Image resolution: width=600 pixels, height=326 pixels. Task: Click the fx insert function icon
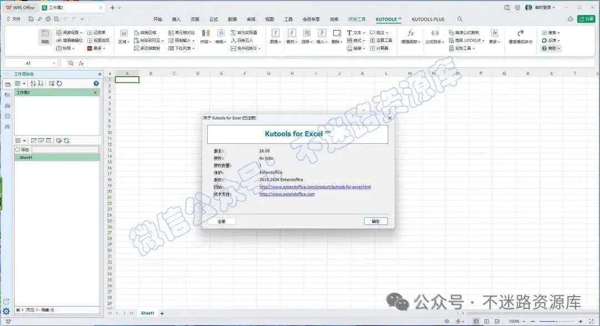pyautogui.click(x=81, y=63)
